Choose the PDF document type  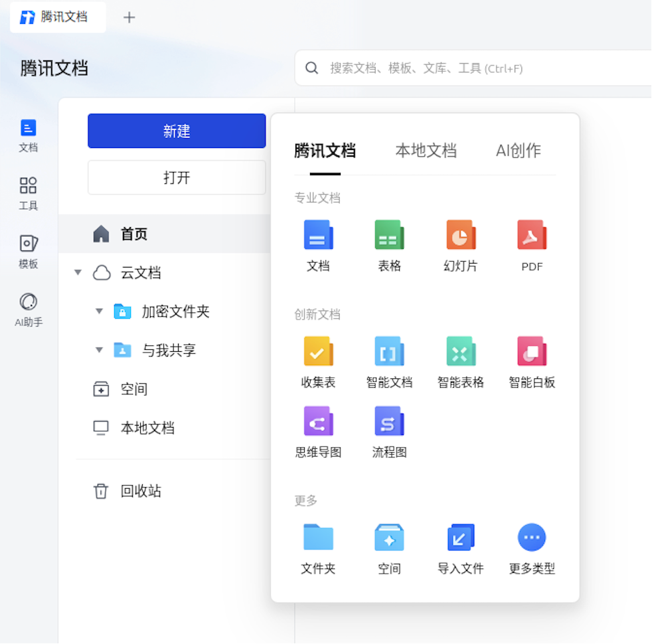coord(532,245)
